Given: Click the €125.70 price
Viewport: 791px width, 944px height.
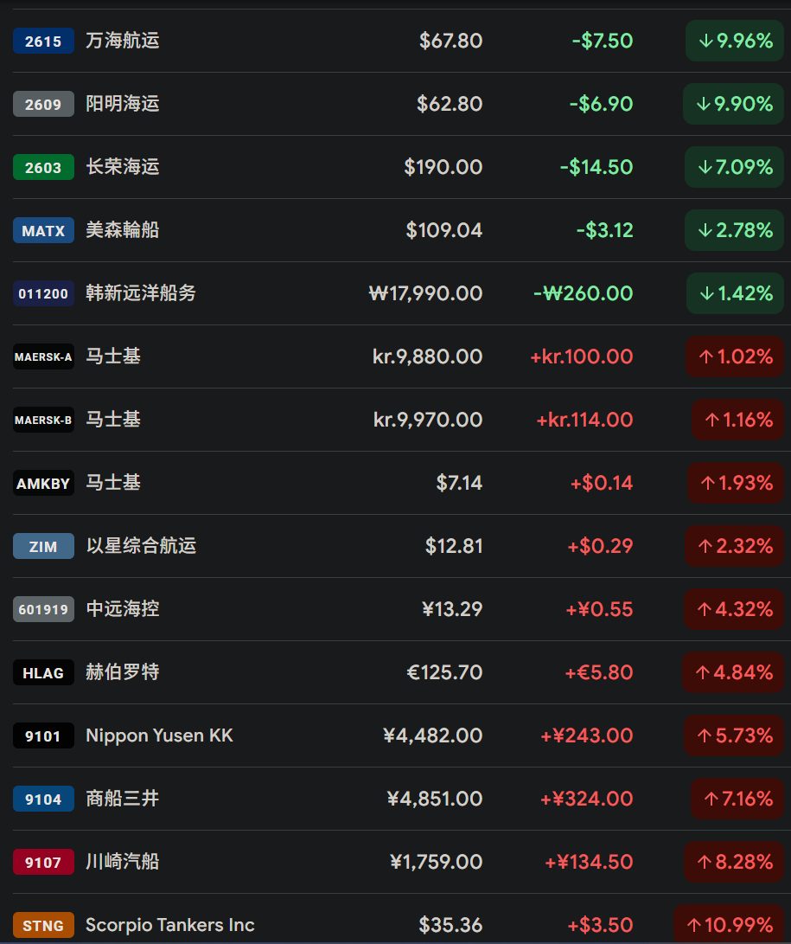Looking at the screenshot, I should [x=444, y=672].
